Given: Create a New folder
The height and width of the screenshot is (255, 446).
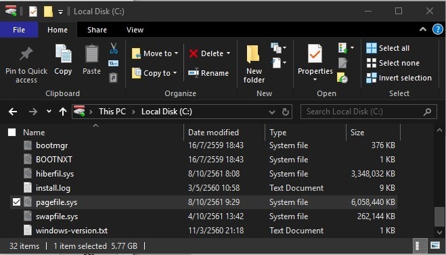Looking at the screenshot, I should (x=254, y=64).
